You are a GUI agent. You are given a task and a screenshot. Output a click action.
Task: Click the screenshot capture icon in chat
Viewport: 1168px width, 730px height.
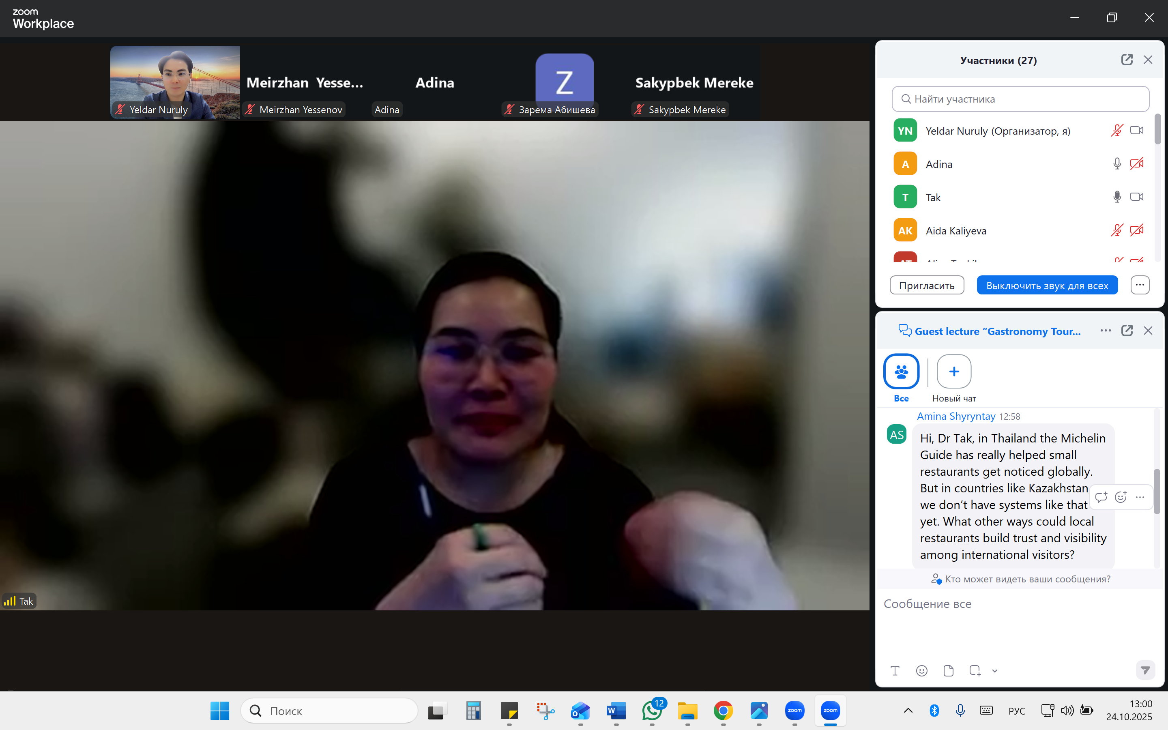coord(975,671)
